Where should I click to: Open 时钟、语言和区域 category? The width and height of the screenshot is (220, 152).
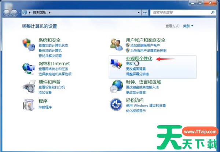[x=143, y=82]
